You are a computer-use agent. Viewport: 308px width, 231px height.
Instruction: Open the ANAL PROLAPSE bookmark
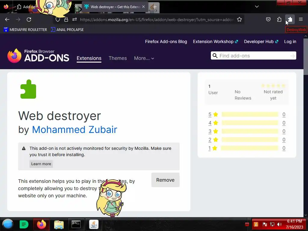pos(67,30)
